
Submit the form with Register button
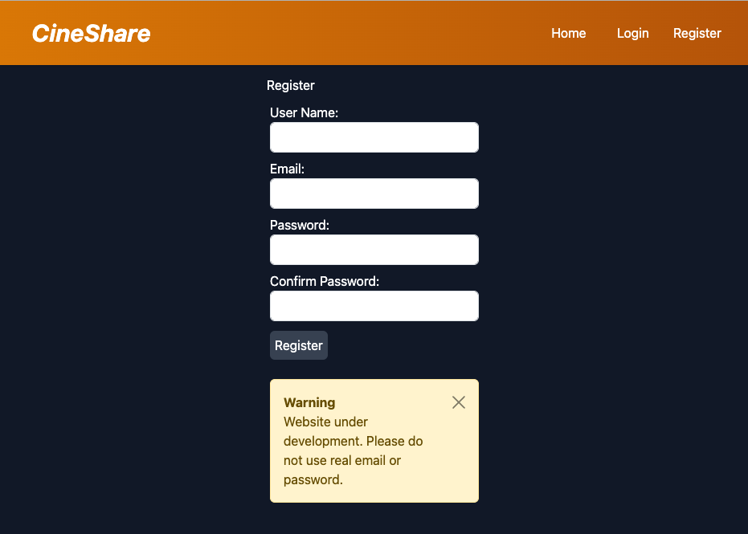point(299,345)
